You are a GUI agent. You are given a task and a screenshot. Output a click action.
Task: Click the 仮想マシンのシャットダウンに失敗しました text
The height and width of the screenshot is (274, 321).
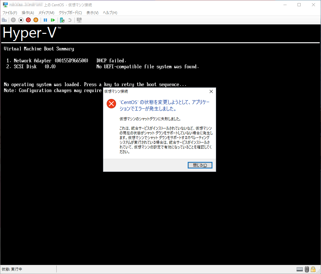coord(150,119)
